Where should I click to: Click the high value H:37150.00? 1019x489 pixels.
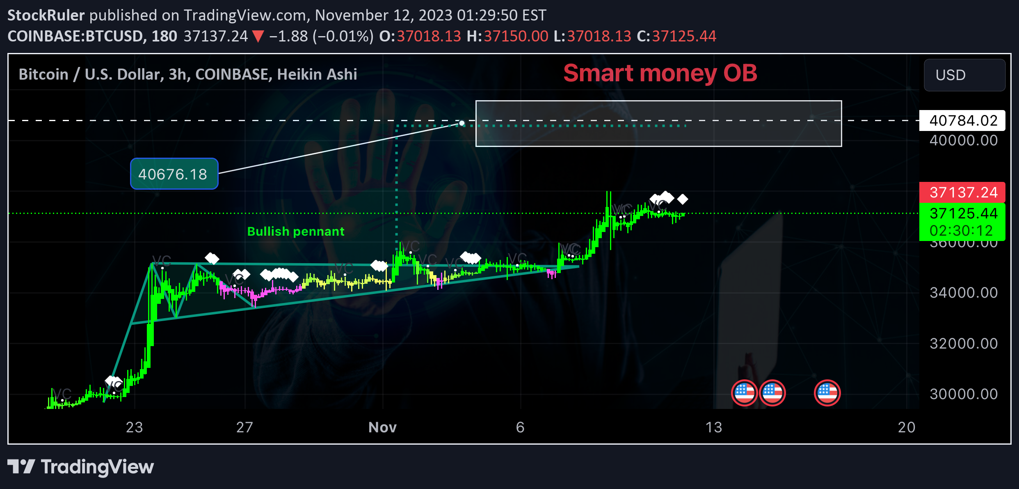(x=507, y=36)
